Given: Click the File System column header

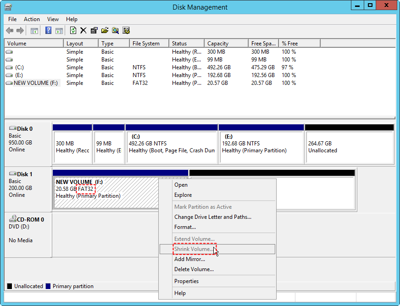Looking at the screenshot, I should click(x=146, y=44).
